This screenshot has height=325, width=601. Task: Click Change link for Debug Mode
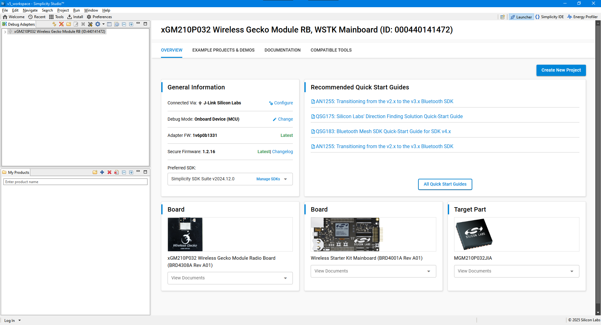click(x=283, y=119)
